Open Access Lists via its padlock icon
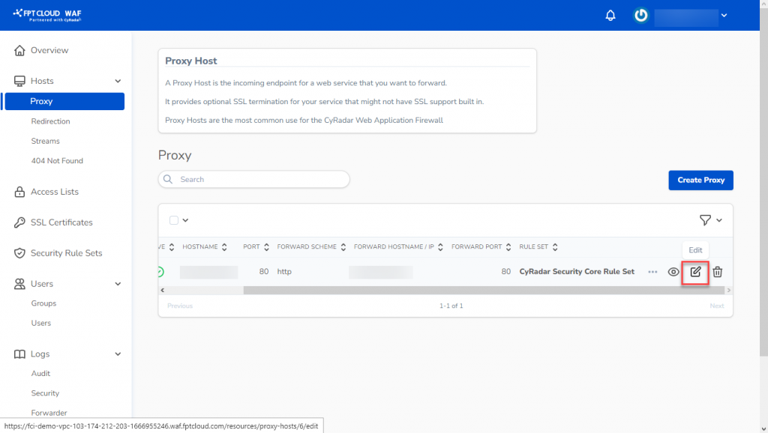The image size is (768, 433). pos(19,192)
